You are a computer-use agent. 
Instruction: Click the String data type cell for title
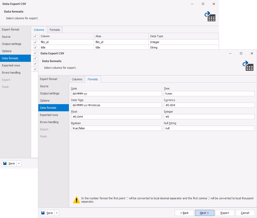pos(183,47)
